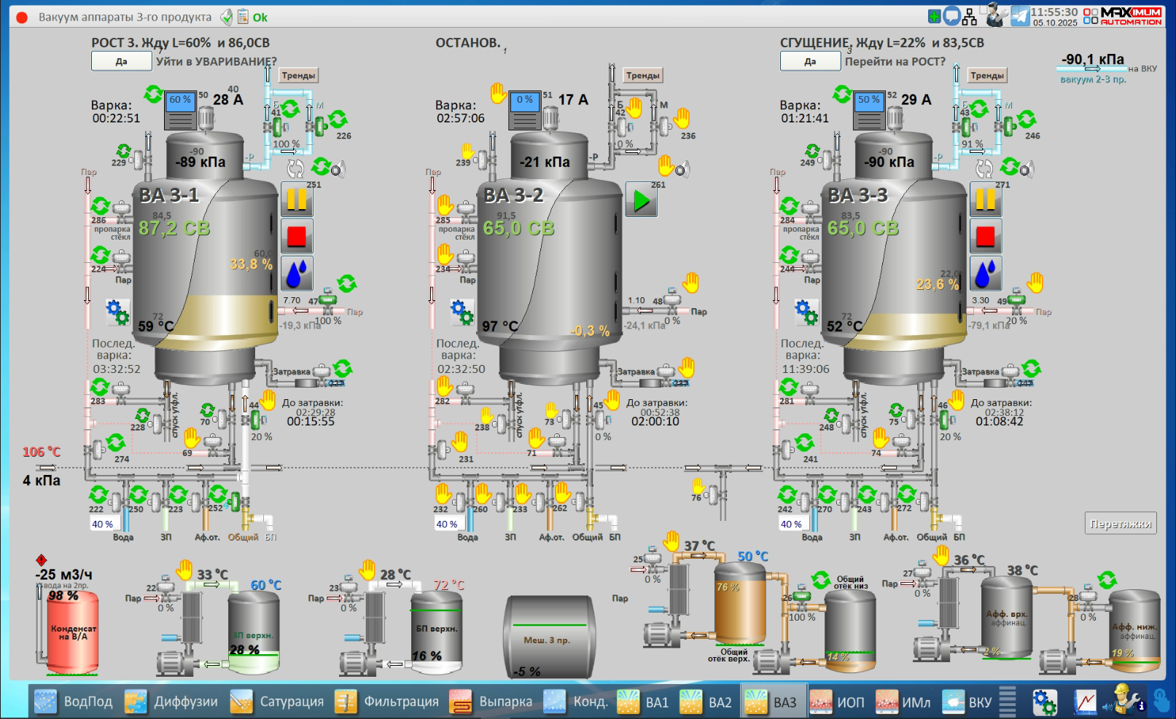The width and height of the screenshot is (1176, 719).
Task: Click the Перетяжки button
Action: point(1121,524)
